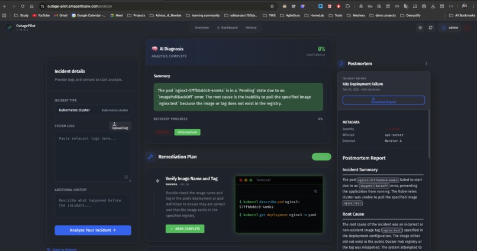Reload the page with browser refresh icon
The width and height of the screenshot is (477, 251).
click(x=22, y=6)
